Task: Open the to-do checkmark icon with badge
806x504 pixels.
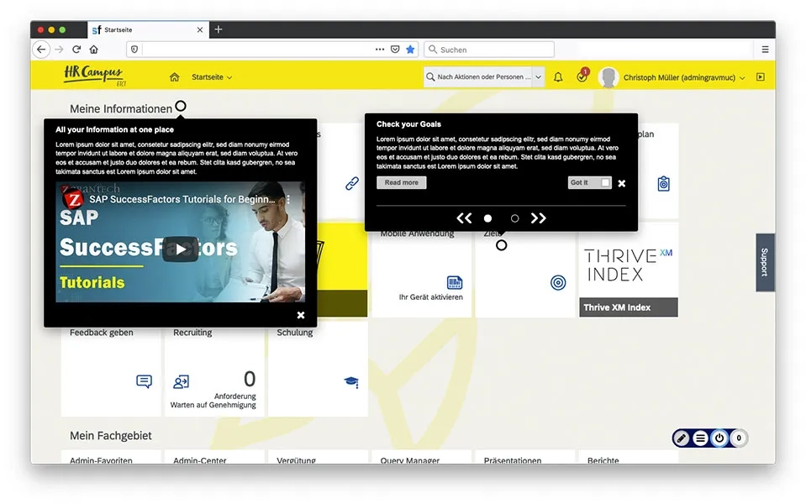Action: (x=582, y=77)
